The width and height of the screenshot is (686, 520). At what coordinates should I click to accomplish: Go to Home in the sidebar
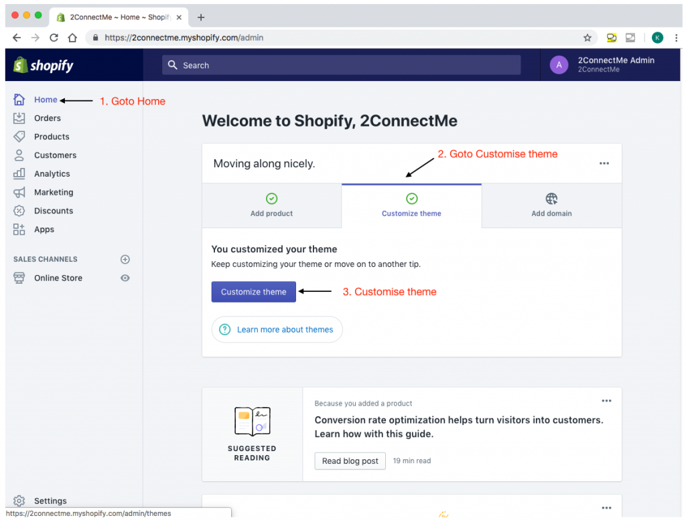(x=46, y=100)
